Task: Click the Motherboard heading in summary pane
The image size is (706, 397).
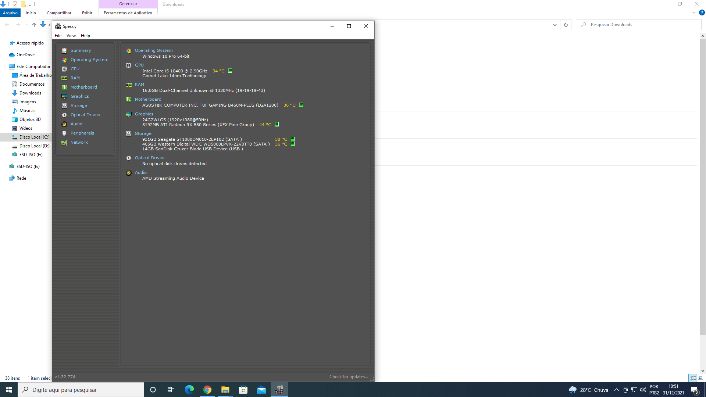Action: point(148,99)
